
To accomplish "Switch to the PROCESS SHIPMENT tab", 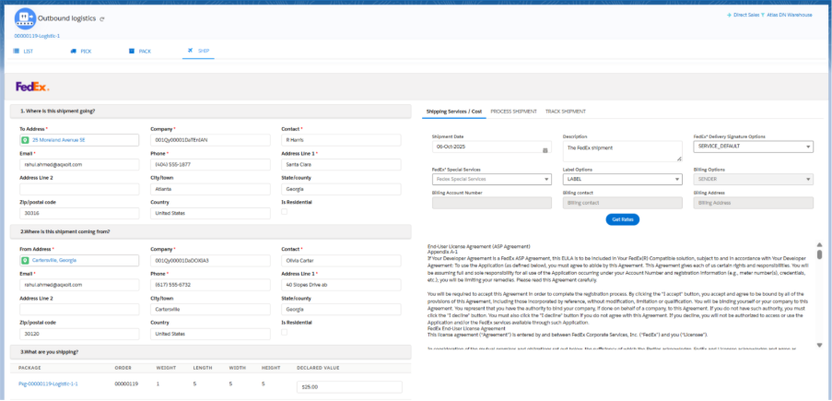I will tap(514, 112).
